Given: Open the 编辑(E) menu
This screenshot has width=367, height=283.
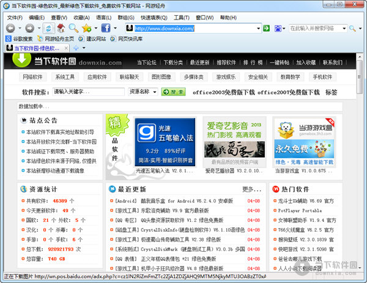Looking at the screenshot, I should tap(37, 18).
